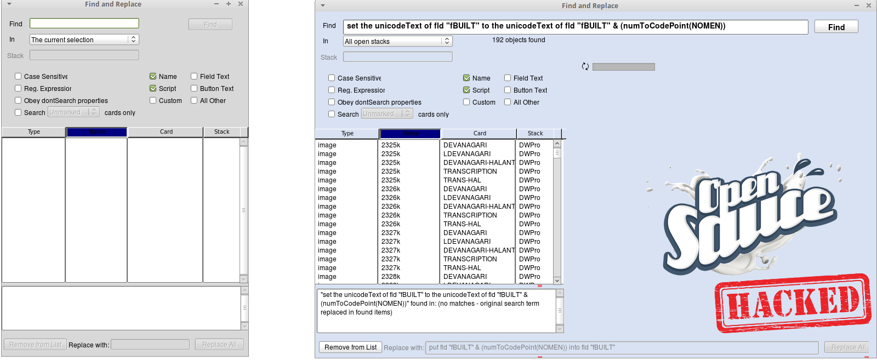This screenshot has height=360, width=877.
Task: Open the right window's title-bar menu triangle
Action: coord(323,5)
